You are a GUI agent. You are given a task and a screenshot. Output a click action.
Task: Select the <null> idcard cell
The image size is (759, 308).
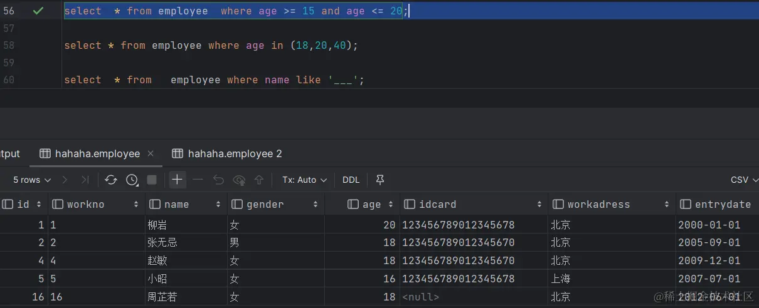click(474, 297)
